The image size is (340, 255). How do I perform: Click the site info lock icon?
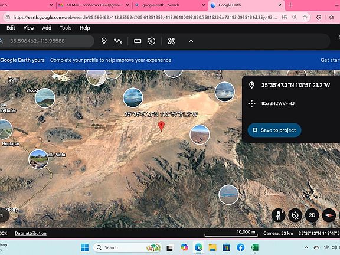point(8,17)
